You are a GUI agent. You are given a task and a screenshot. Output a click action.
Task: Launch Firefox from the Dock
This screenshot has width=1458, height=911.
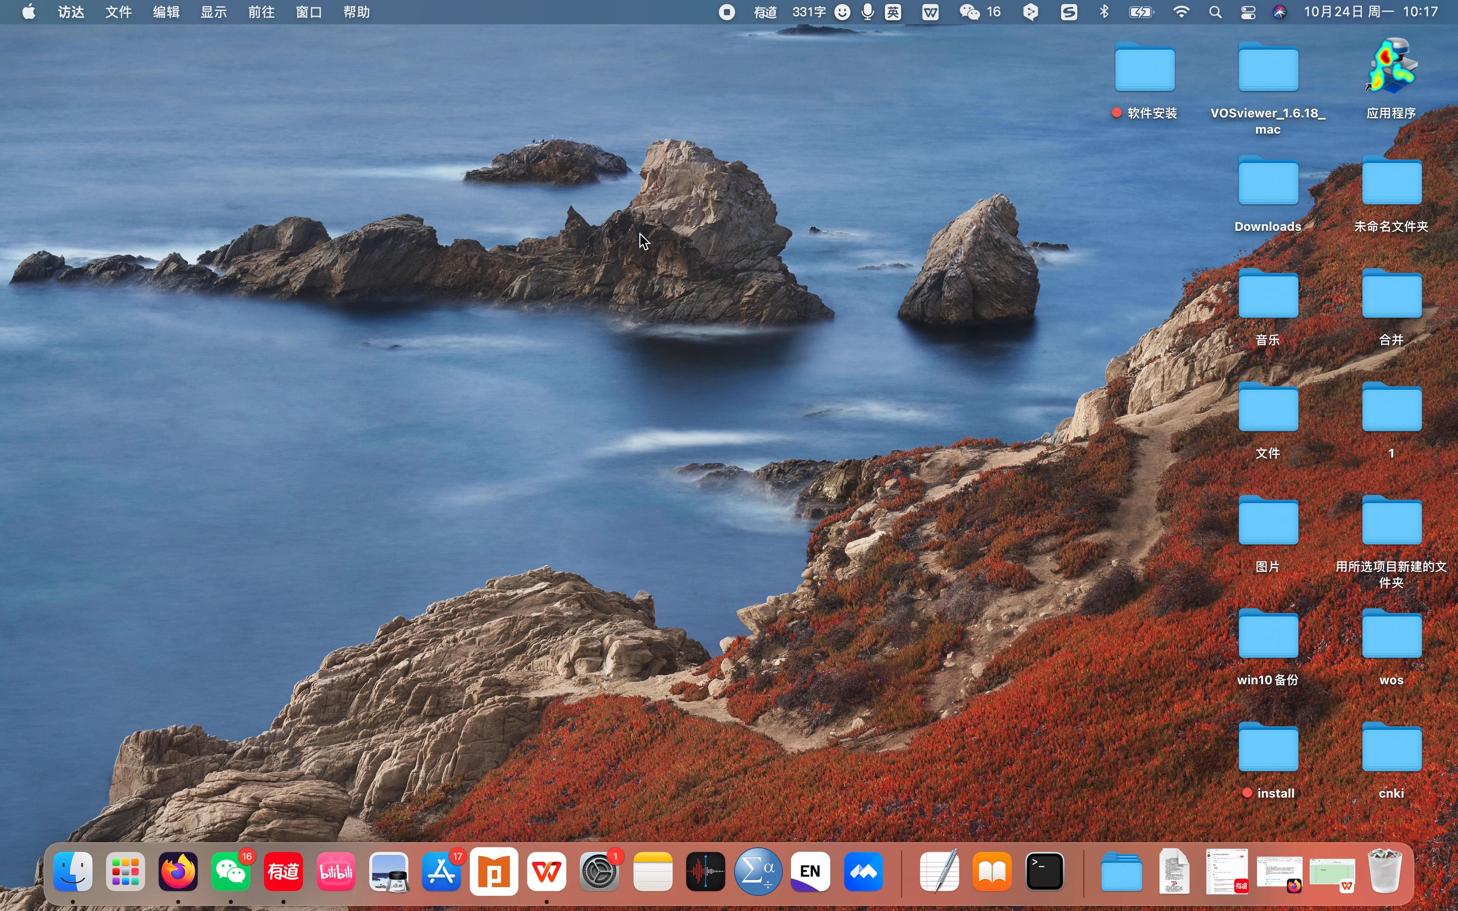(x=178, y=871)
